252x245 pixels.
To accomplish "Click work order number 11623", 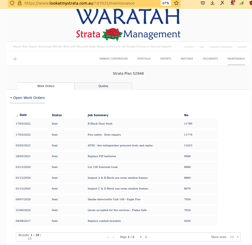I will pyautogui.click(x=188, y=146).
